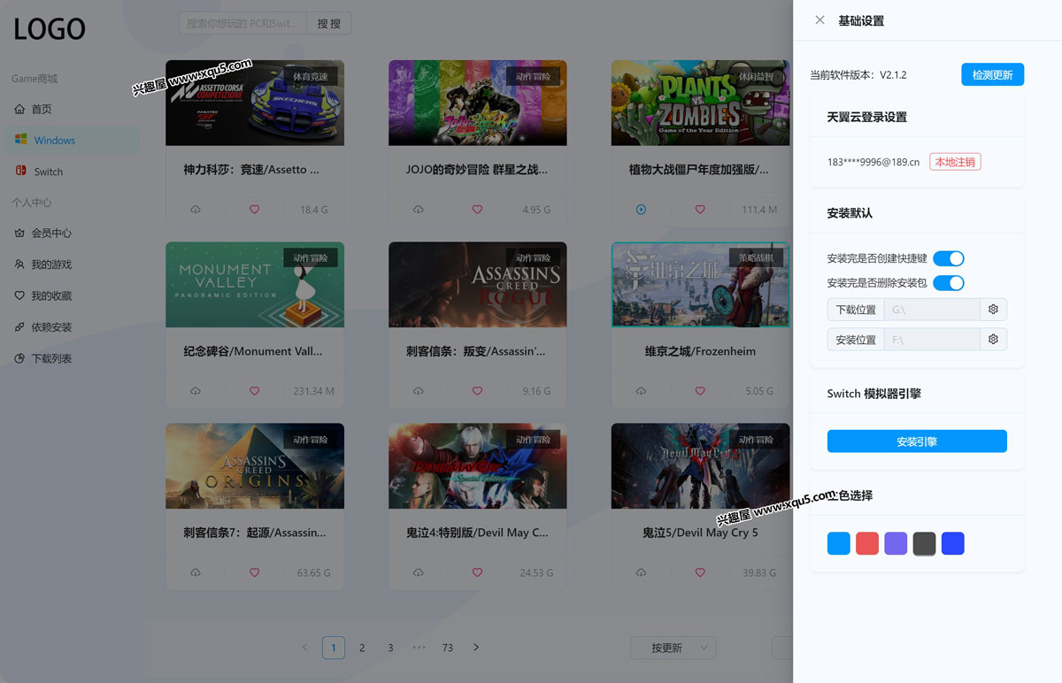Toggle 安装完是否创建快捷键 switch
This screenshot has height=683, width=1062.
[949, 258]
